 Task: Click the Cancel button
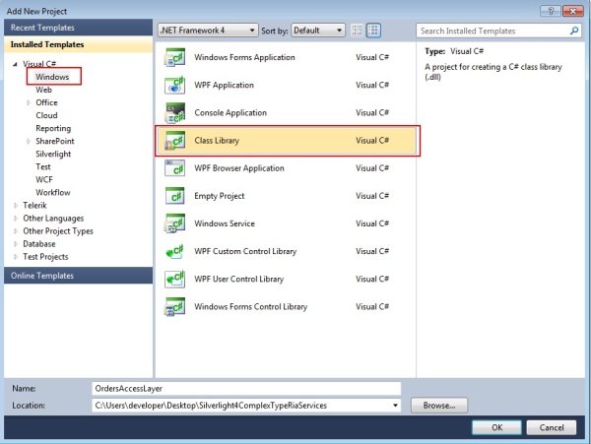tap(551, 427)
